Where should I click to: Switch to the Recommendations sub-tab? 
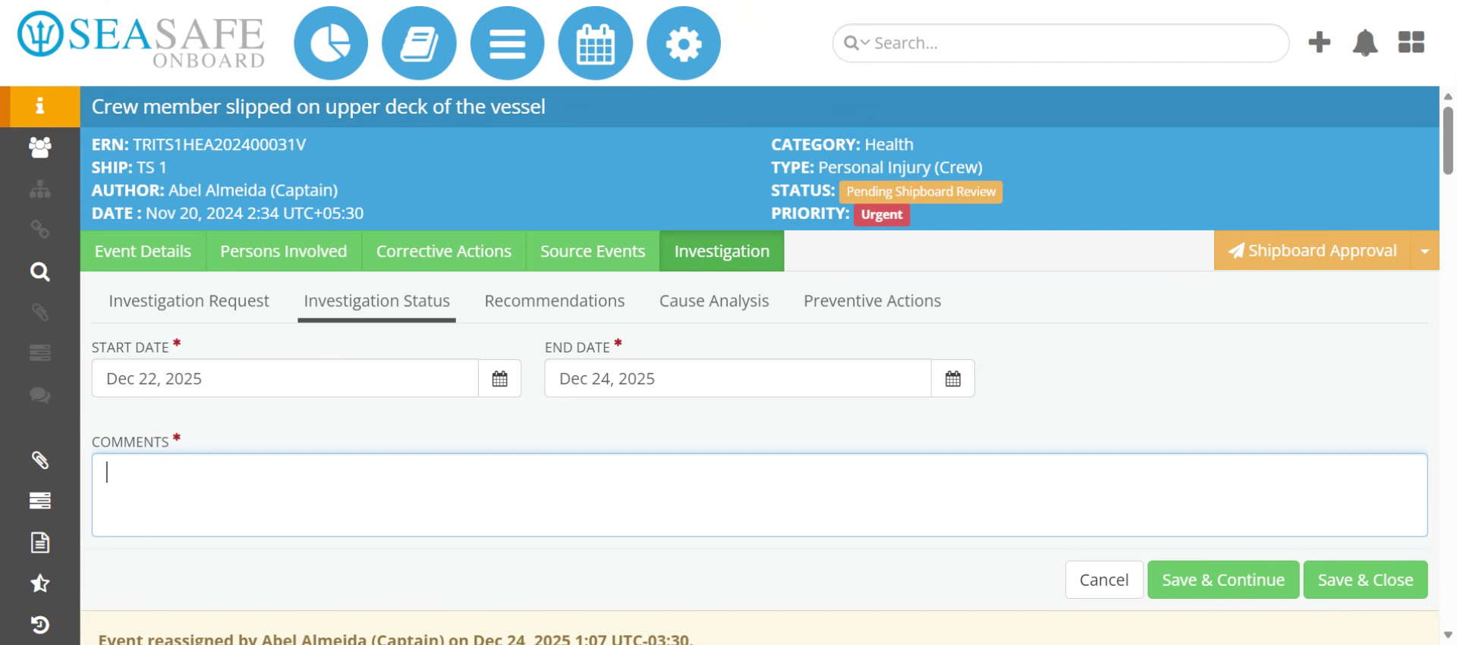point(555,301)
